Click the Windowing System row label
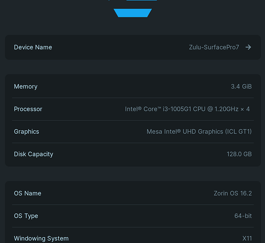This screenshot has width=265, height=243. click(41, 239)
